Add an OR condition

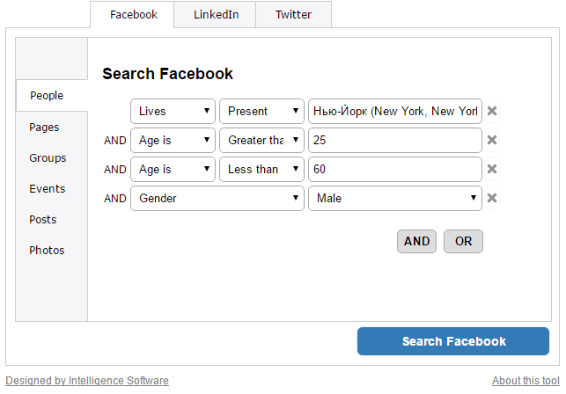point(463,241)
